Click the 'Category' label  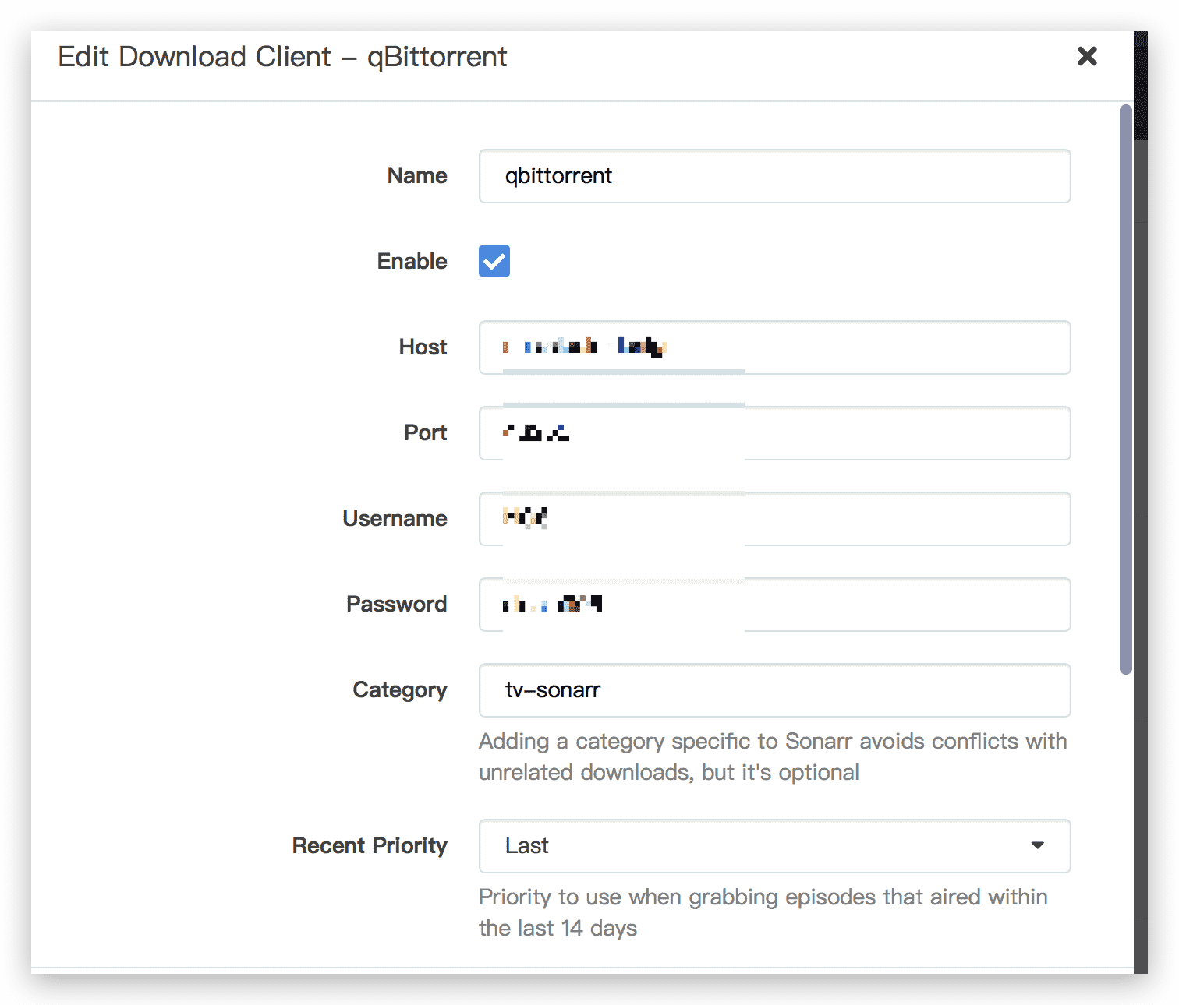point(400,690)
